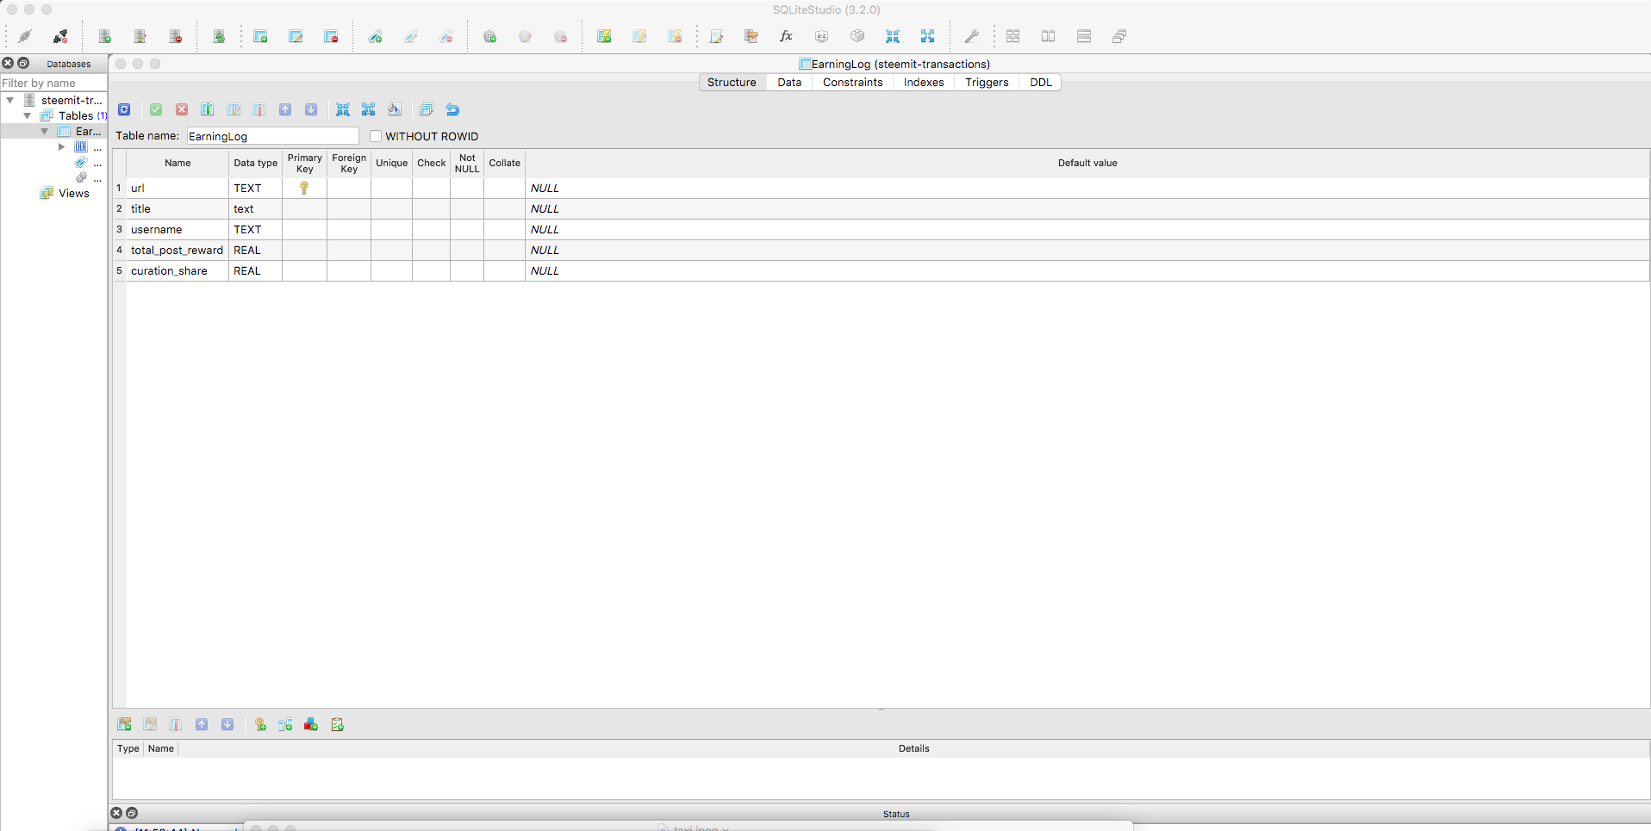
Task: Open DDL history icon
Action: click(x=751, y=36)
